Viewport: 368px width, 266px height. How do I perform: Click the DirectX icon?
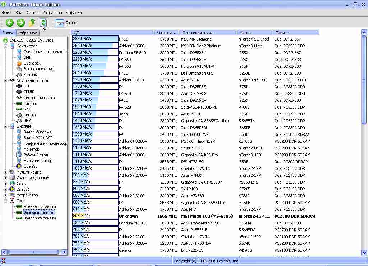point(12,189)
